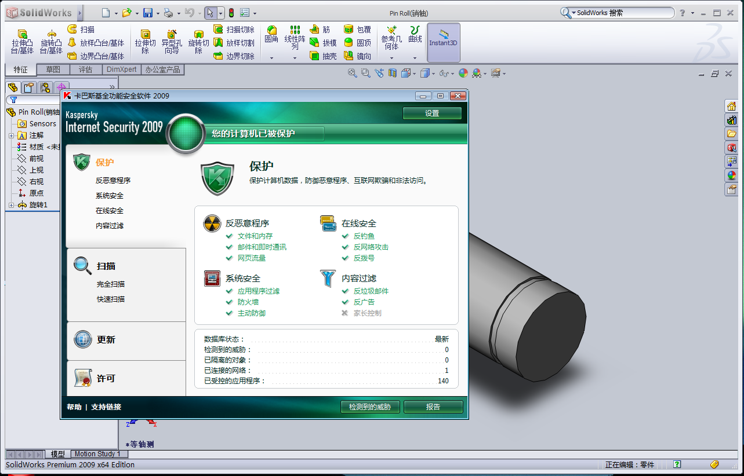
Task: Pick the 镜向 mirror tool
Action: (357, 56)
